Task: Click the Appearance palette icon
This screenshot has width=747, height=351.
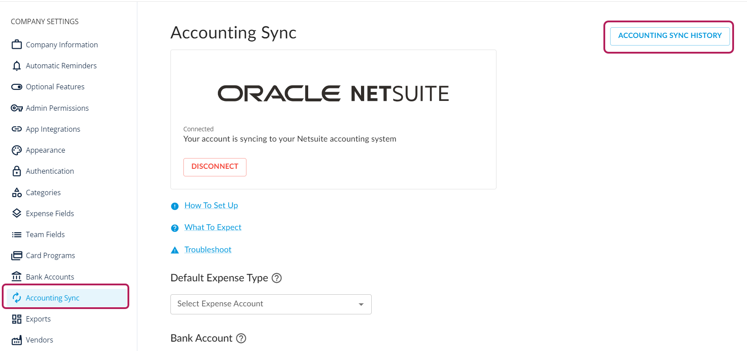Action: [x=17, y=150]
